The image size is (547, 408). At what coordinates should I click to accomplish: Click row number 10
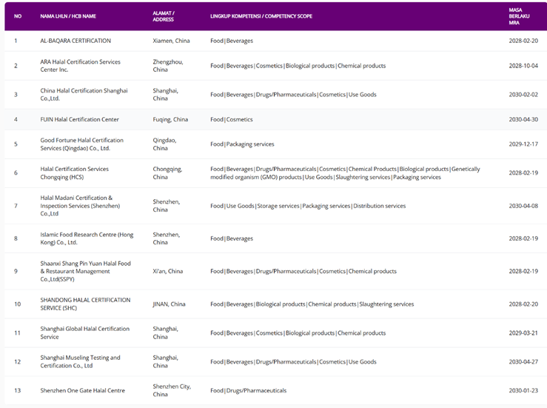18,304
